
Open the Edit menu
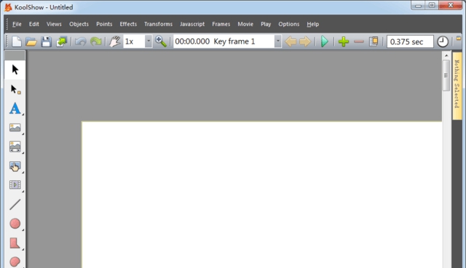click(x=34, y=24)
